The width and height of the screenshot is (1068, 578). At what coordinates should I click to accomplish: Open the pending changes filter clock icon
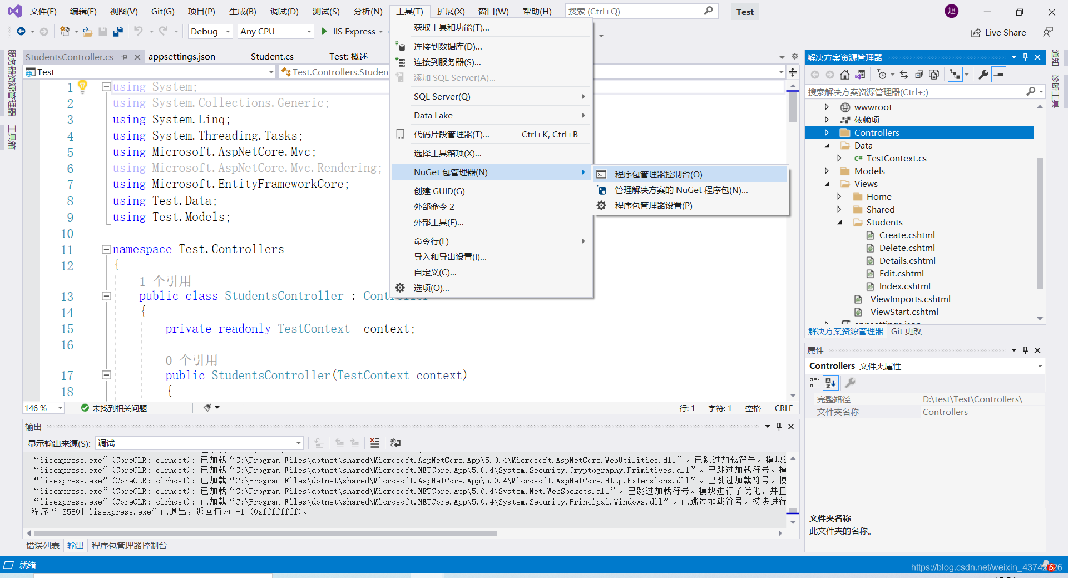(882, 75)
